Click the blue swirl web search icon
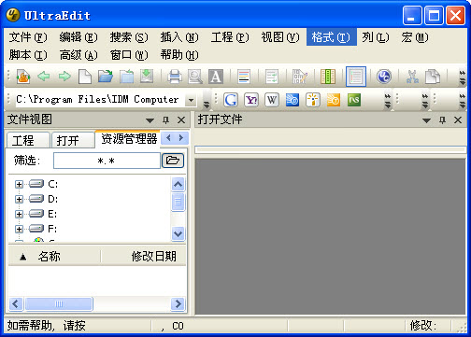 pyautogui.click(x=293, y=100)
